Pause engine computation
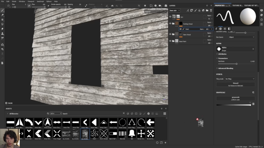 pos(145,6)
